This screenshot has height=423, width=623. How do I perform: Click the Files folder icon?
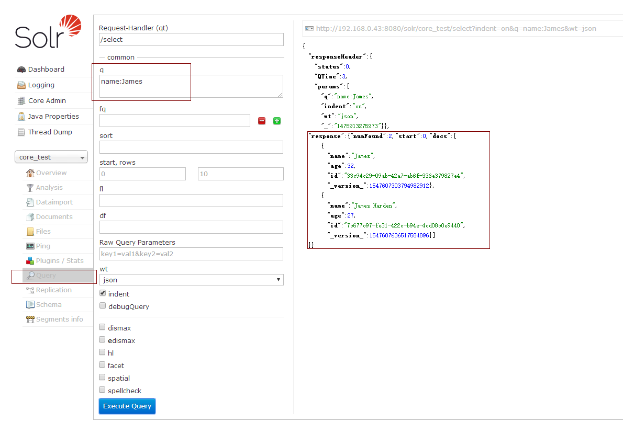(30, 232)
